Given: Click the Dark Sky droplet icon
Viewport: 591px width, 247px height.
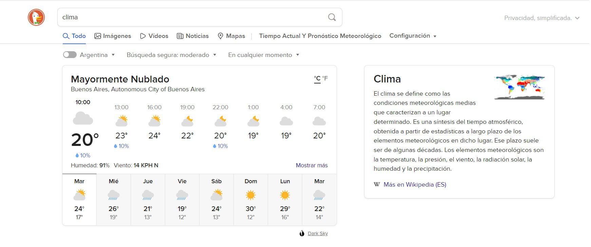Looking at the screenshot, I should 302,233.
